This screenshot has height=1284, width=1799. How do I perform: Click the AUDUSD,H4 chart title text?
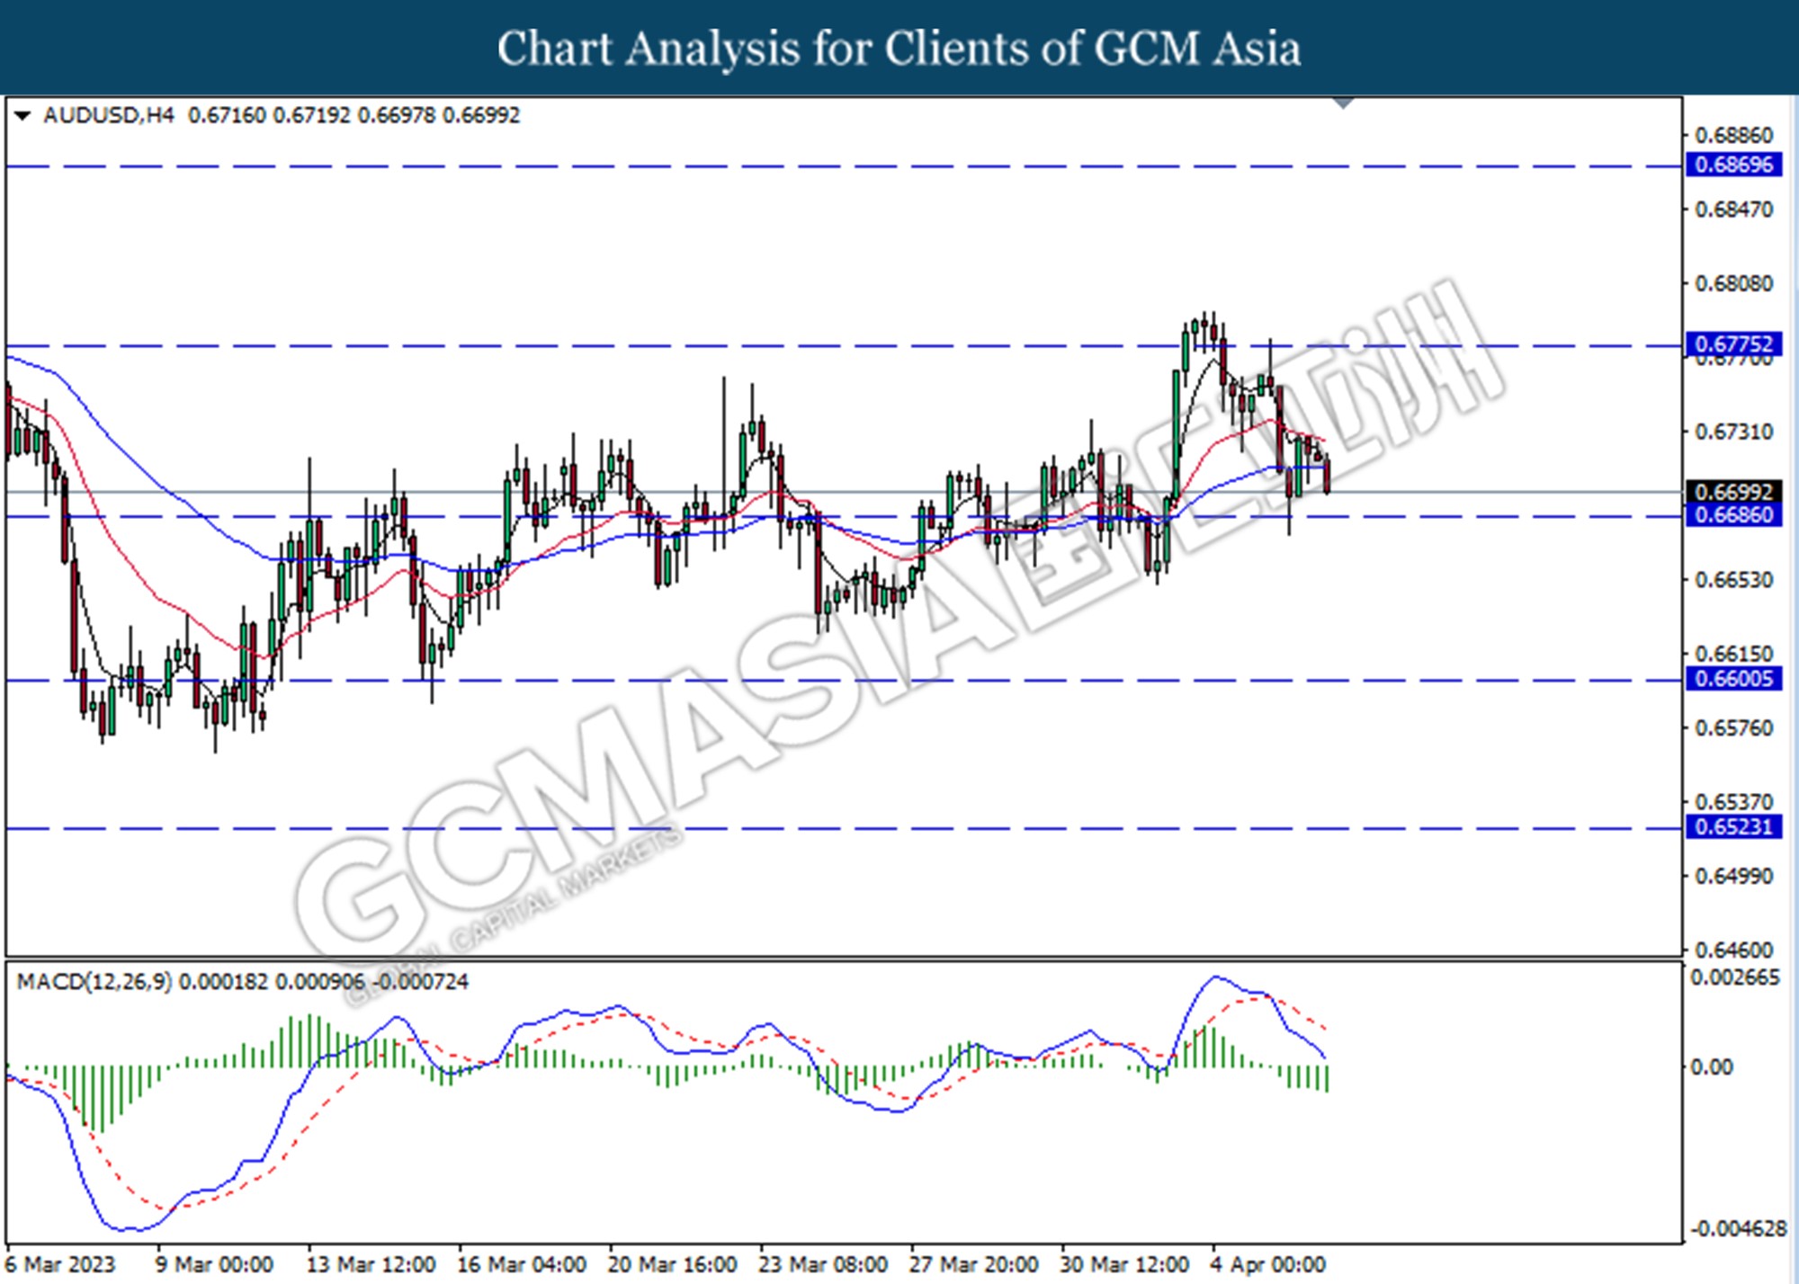[x=108, y=115]
